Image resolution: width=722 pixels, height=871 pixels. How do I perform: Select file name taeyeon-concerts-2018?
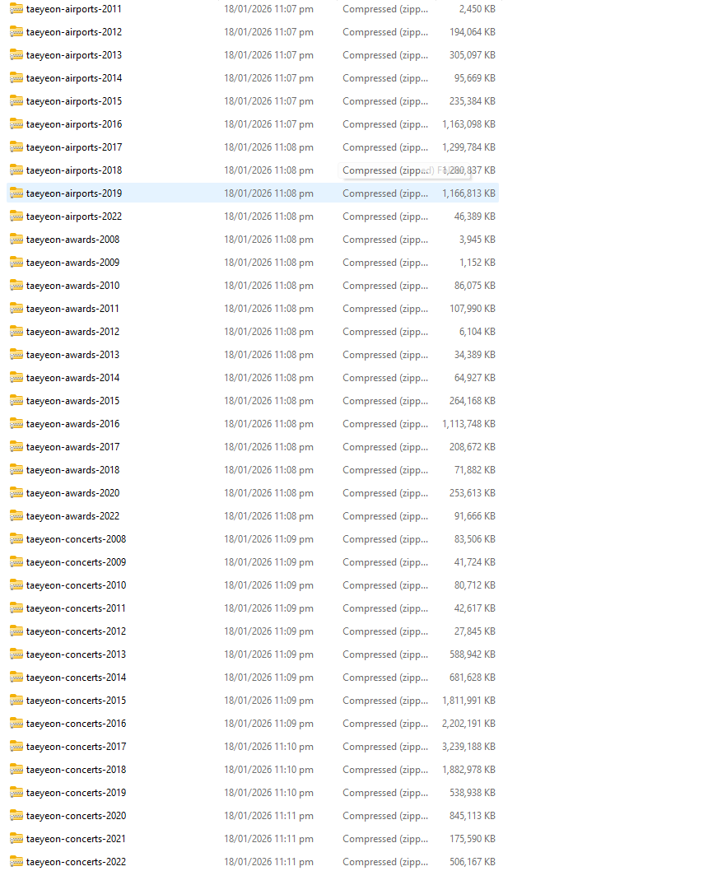point(76,770)
